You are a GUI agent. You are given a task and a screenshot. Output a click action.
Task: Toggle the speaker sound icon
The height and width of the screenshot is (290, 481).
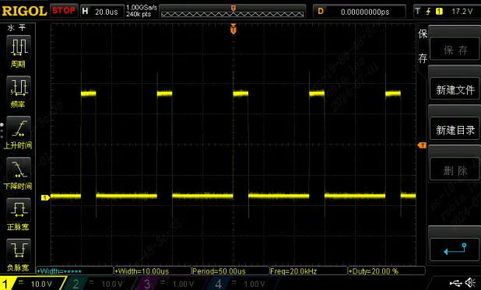click(x=471, y=283)
